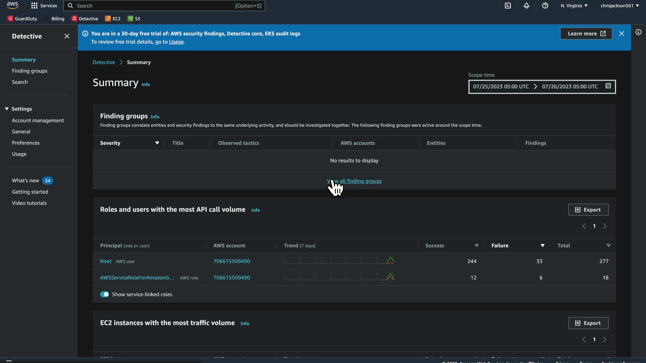646x363 pixels.
Task: Collapse the Settings section in sidebar
Action: pos(7,109)
